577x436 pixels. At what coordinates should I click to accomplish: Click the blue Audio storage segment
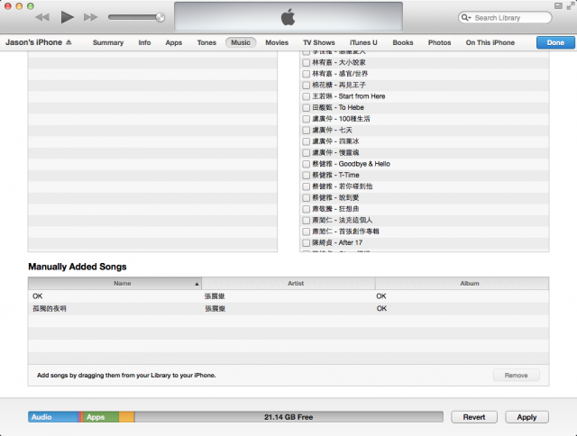click(53, 417)
